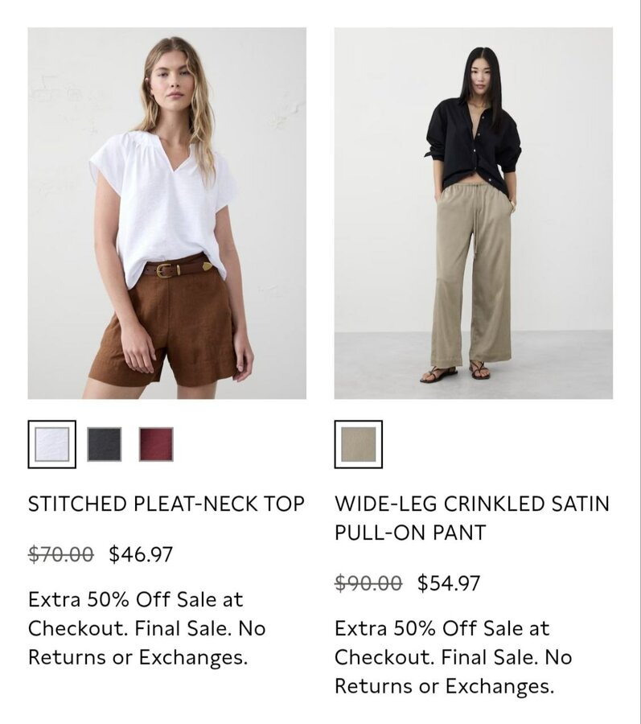Choose the charcoal black color swatch
This screenshot has height=724, width=641.
point(105,444)
